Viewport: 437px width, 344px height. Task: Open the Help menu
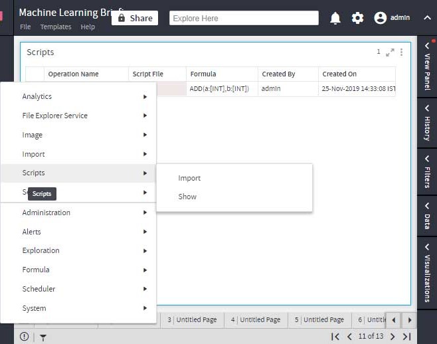(x=88, y=27)
